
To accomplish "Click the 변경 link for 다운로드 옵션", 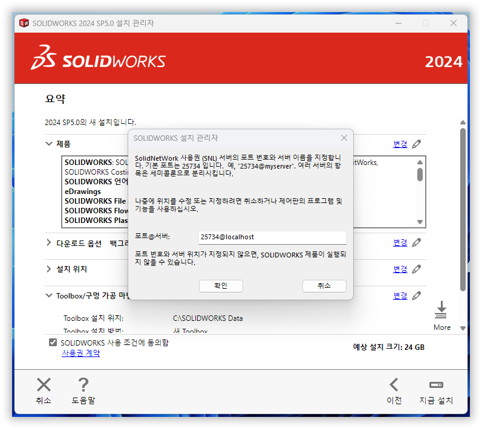I will (400, 243).
